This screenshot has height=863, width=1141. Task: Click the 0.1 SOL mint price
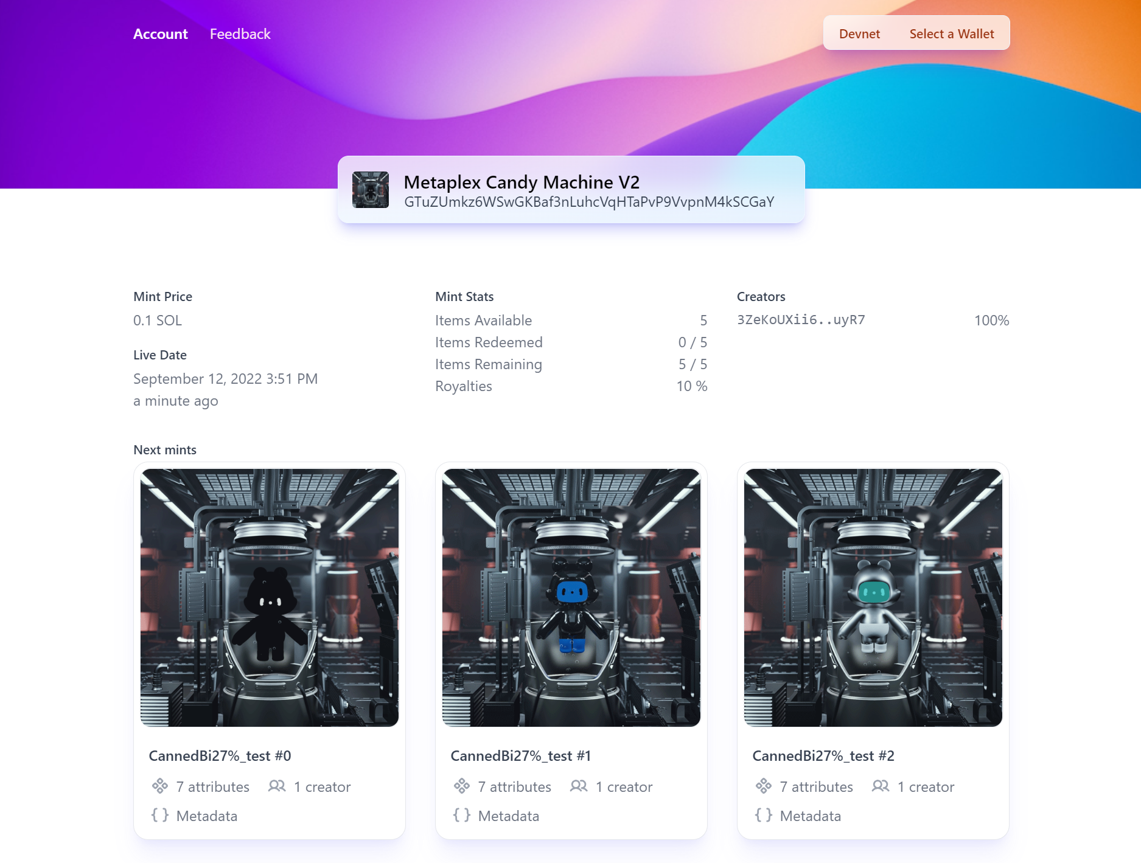pos(158,321)
